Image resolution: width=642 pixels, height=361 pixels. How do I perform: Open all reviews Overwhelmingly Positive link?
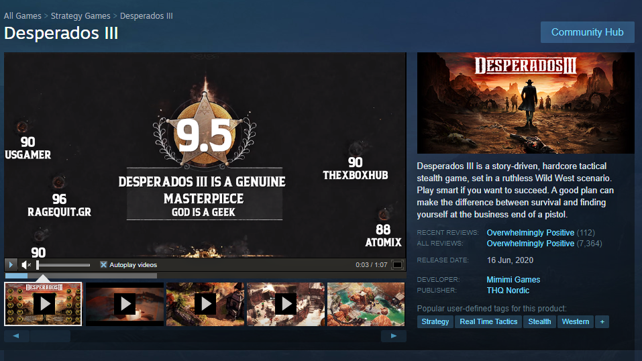(x=530, y=244)
